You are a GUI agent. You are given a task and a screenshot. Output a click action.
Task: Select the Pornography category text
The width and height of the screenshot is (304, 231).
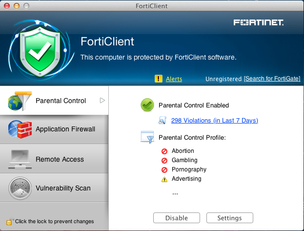(x=189, y=169)
